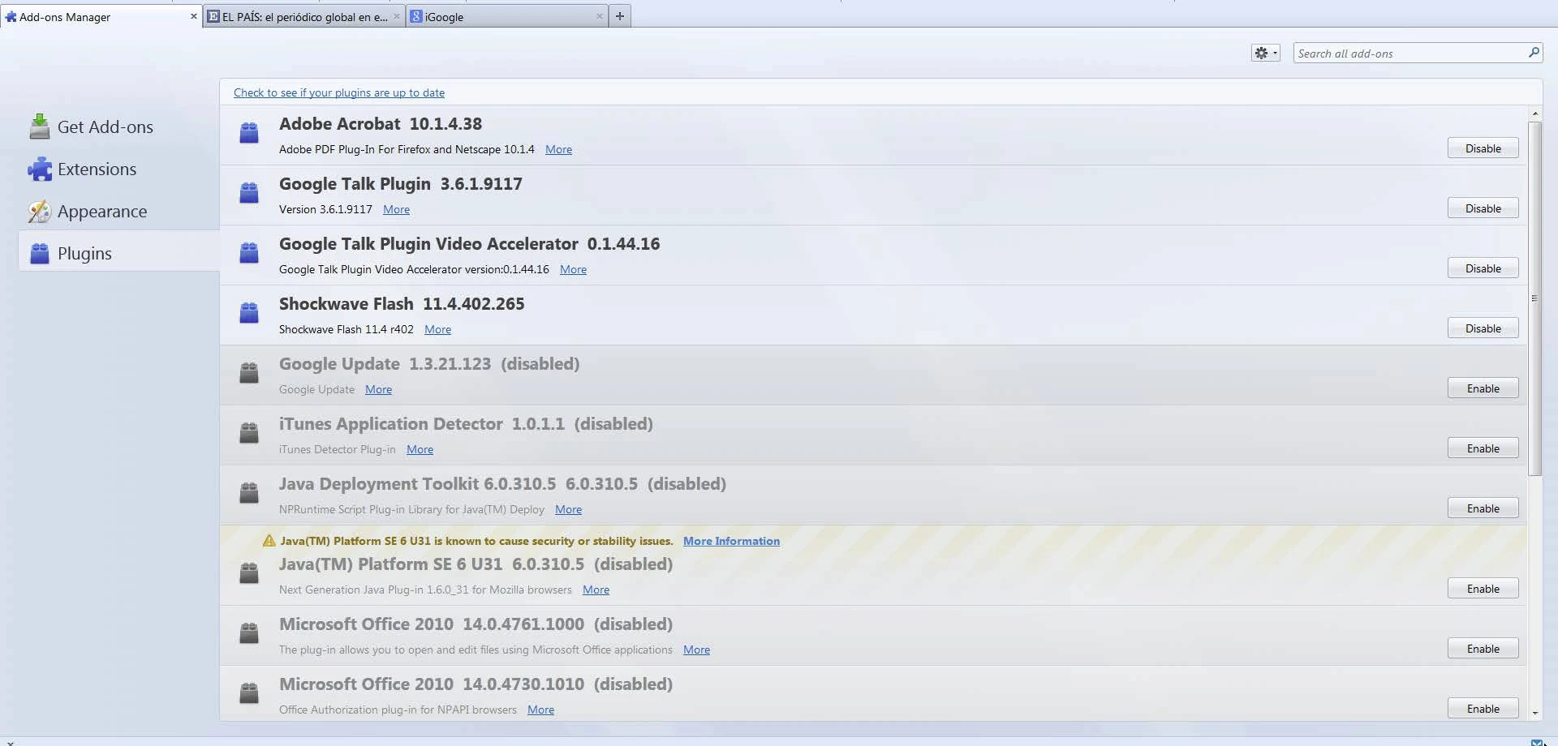Click the Java Deployment Toolkit plugin icon
1558x746 pixels.
point(249,492)
